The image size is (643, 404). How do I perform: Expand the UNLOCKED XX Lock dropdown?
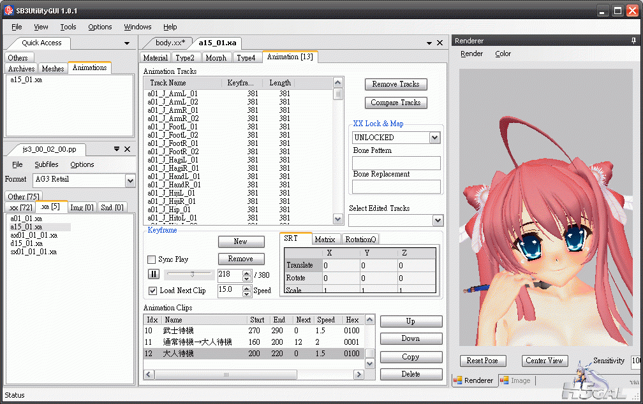pos(435,138)
